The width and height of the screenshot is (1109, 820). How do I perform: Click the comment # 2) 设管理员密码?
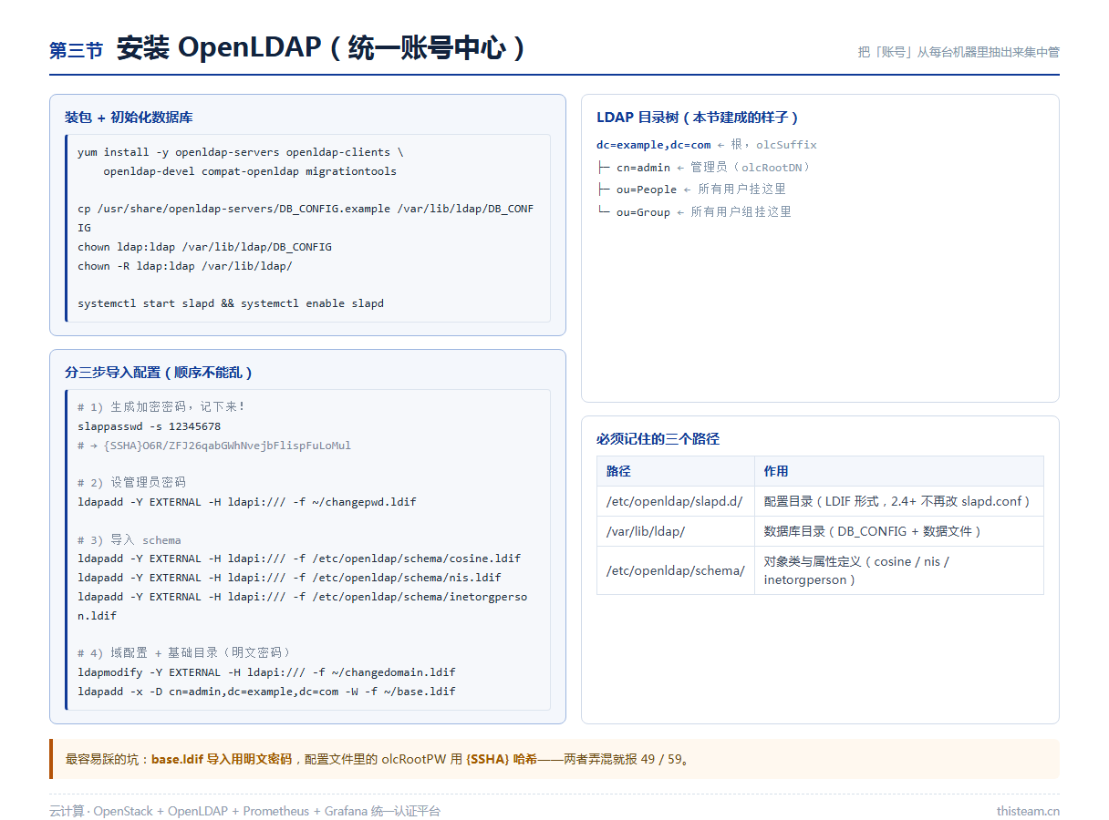click(132, 483)
